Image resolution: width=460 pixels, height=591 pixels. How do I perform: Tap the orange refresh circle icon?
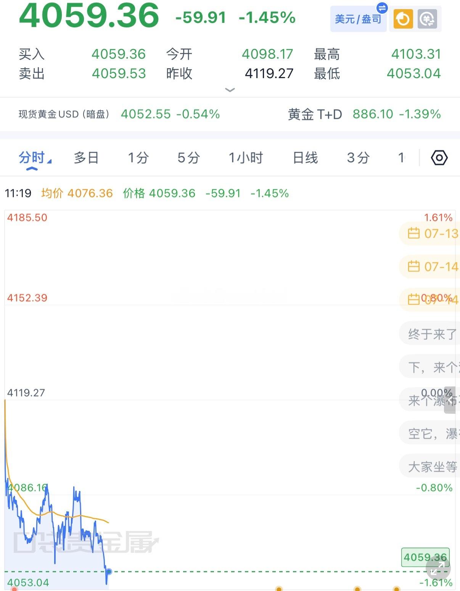403,19
